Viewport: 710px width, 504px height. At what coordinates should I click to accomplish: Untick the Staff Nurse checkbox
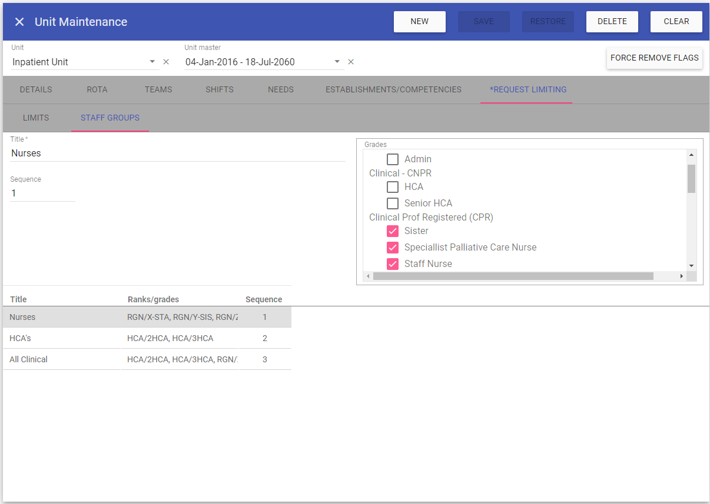pyautogui.click(x=393, y=264)
